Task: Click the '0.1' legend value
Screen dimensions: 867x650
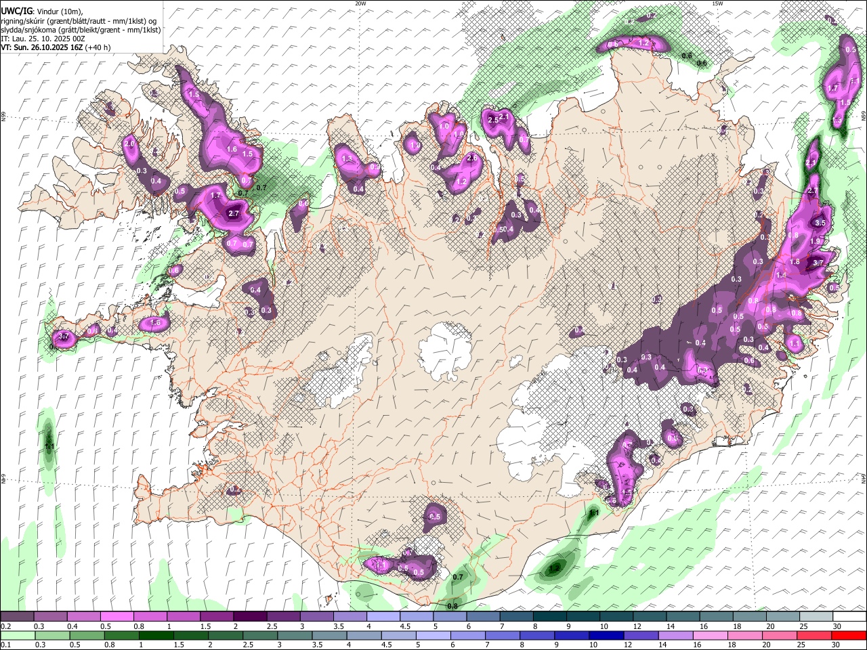Action: pos(6,645)
